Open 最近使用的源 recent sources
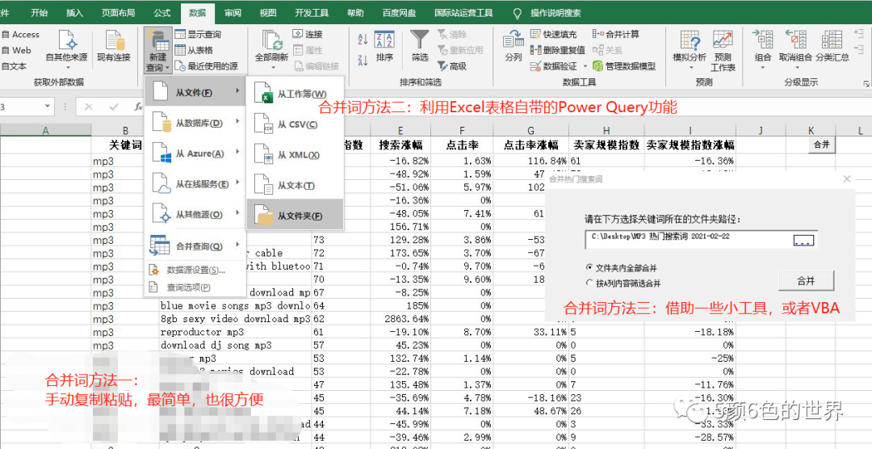This screenshot has height=449, width=872. click(207, 66)
